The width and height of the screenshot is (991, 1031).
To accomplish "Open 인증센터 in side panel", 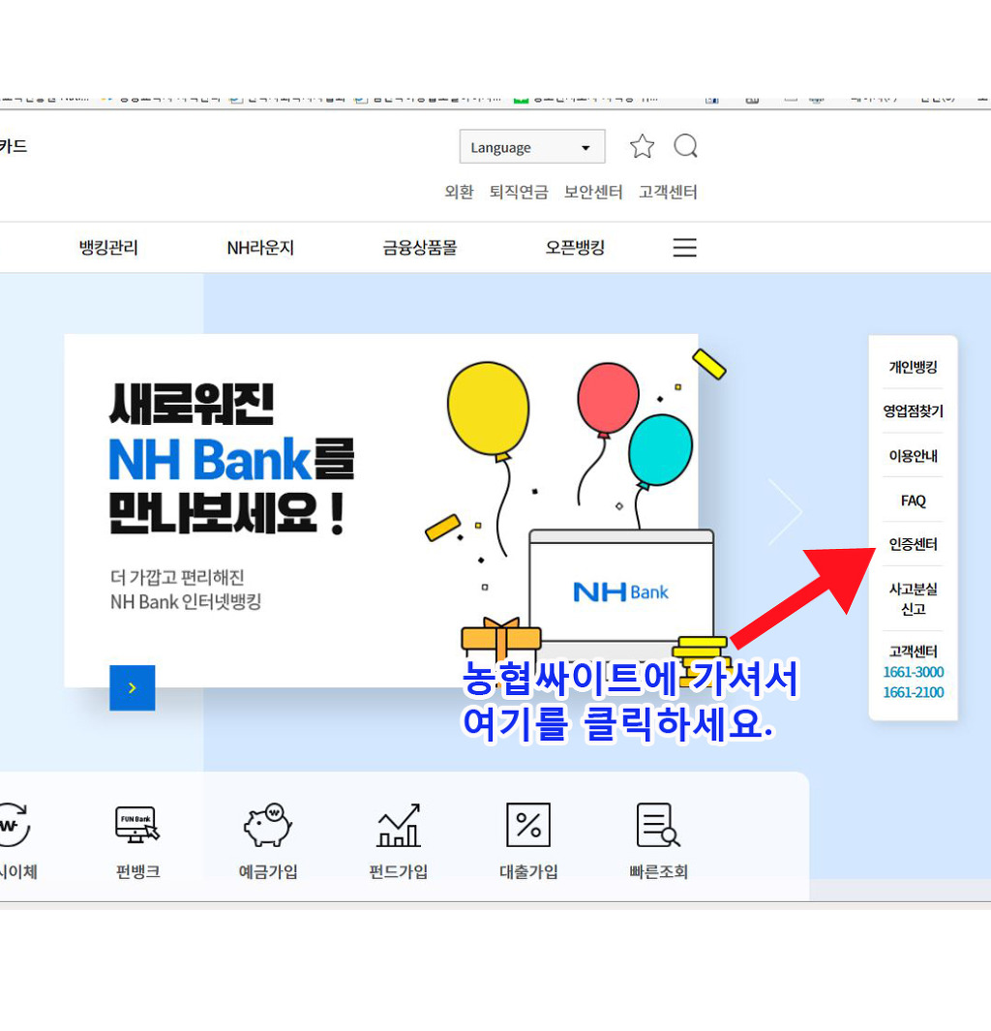I will [913, 544].
